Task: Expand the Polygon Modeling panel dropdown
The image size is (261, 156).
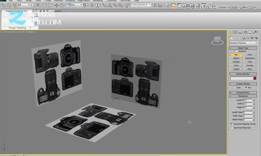Action: 30,28
